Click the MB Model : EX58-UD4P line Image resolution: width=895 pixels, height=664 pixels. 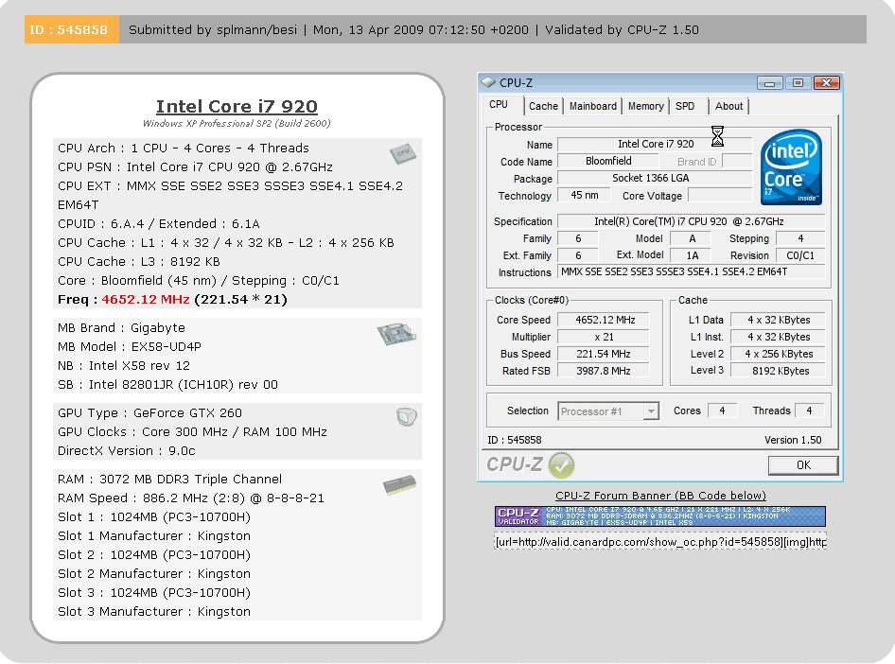point(130,347)
